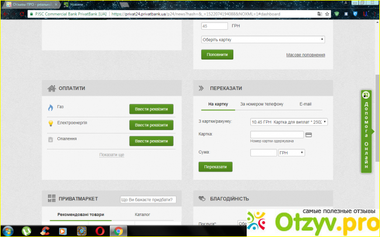Open Google Chrome from the taskbar

118,231
